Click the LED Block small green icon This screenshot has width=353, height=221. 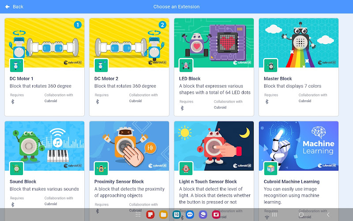click(186, 65)
